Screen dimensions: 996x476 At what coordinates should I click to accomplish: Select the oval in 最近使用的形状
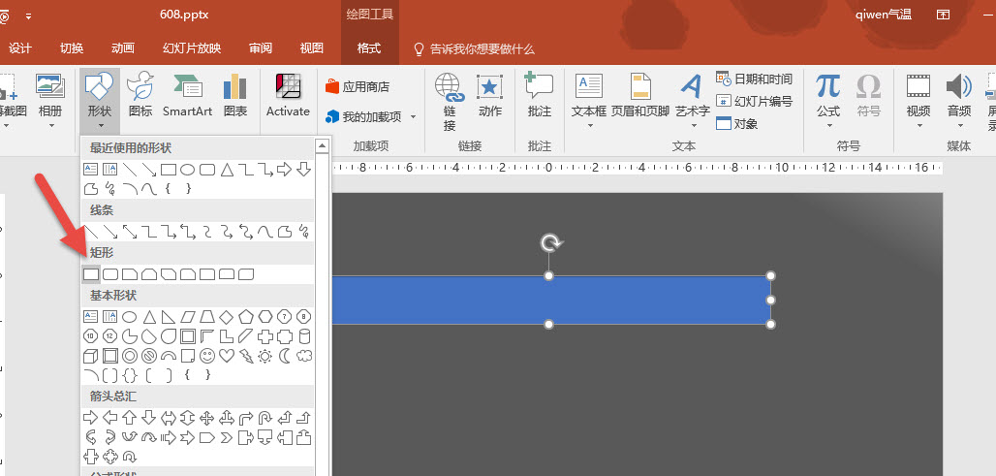pos(187,170)
